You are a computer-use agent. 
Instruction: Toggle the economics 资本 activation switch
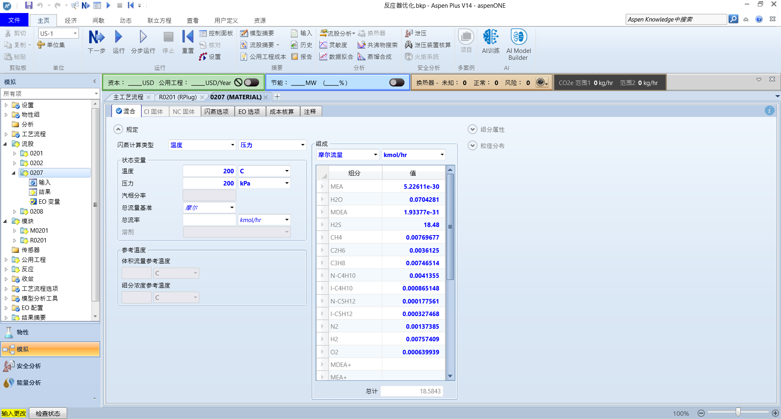[251, 83]
